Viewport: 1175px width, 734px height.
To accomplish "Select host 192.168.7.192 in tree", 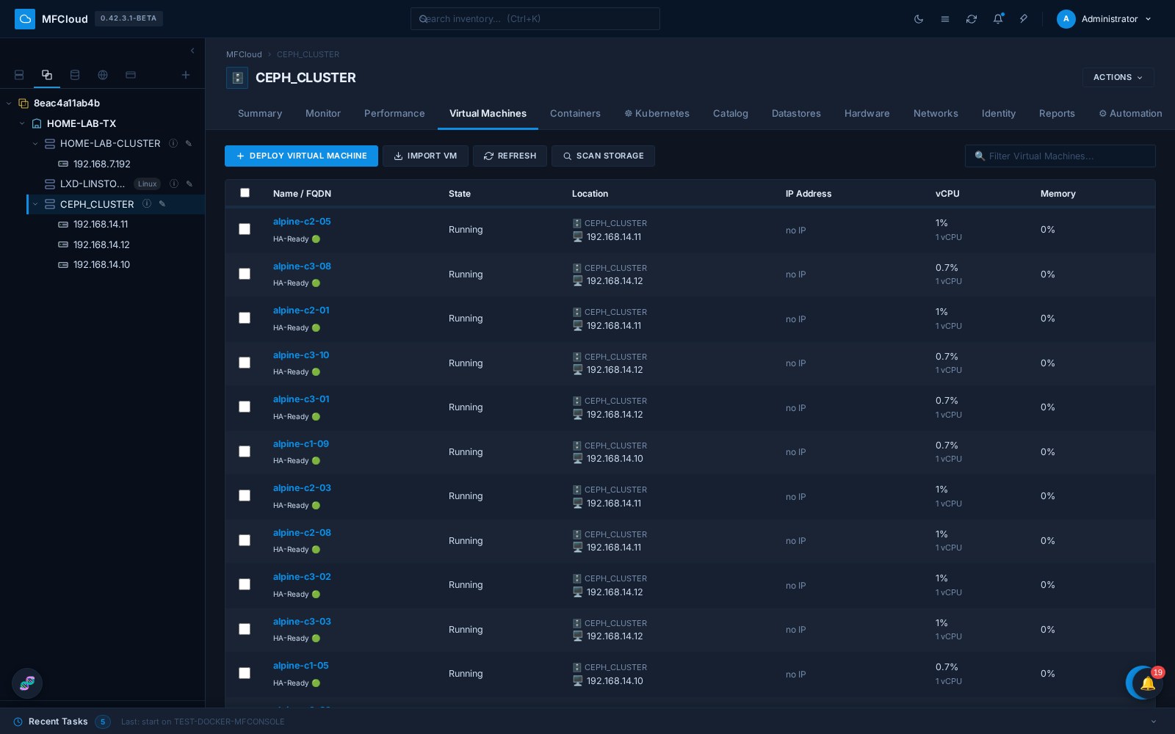I will pyautogui.click(x=101, y=164).
